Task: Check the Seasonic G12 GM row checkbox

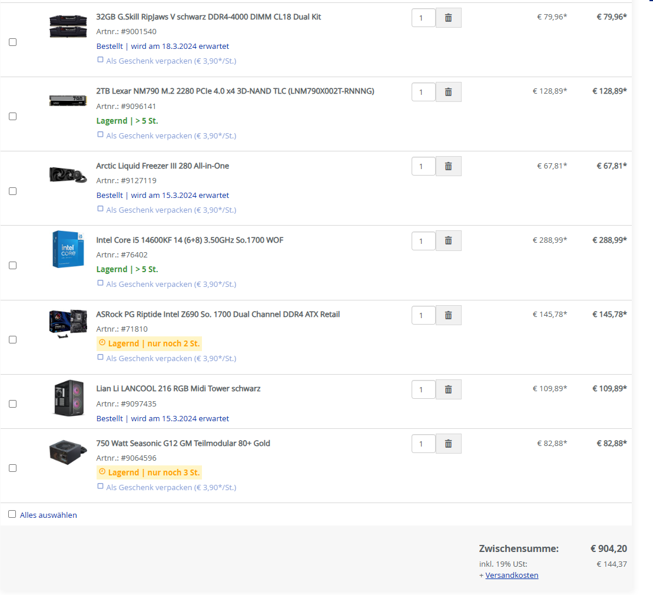Action: tap(13, 468)
